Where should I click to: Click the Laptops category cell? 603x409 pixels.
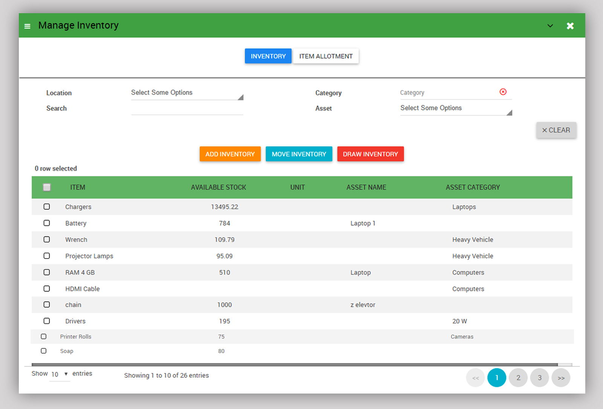tap(464, 207)
